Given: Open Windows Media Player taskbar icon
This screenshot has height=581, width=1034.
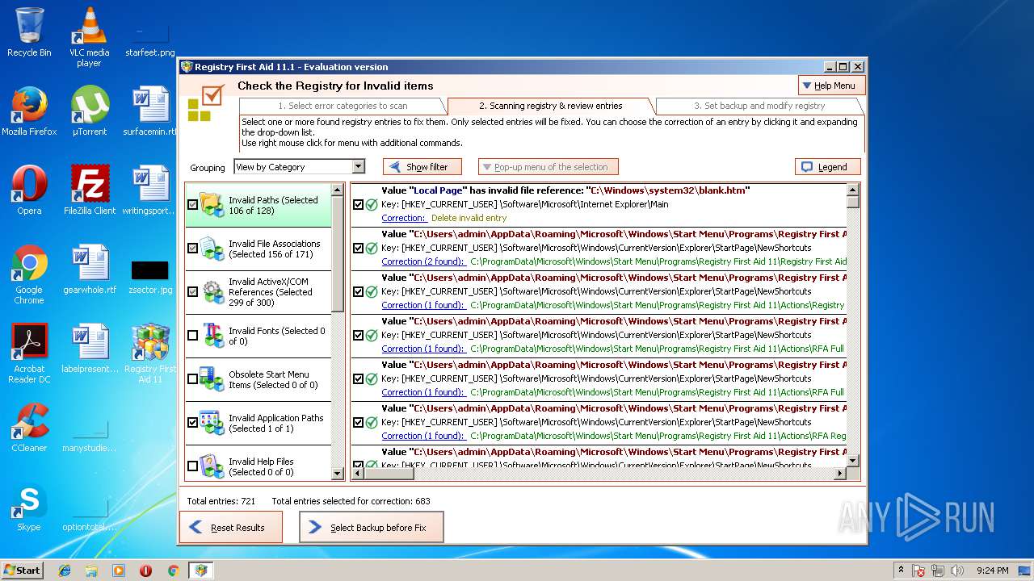Looking at the screenshot, I should pyautogui.click(x=119, y=571).
